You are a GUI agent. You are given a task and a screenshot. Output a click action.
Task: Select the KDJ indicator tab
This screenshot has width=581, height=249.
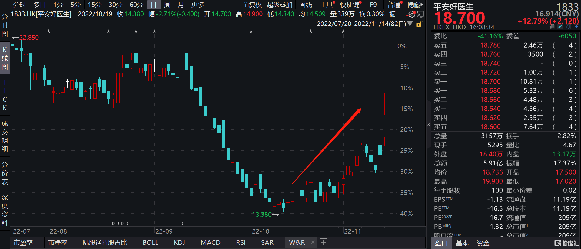pyautogui.click(x=179, y=242)
